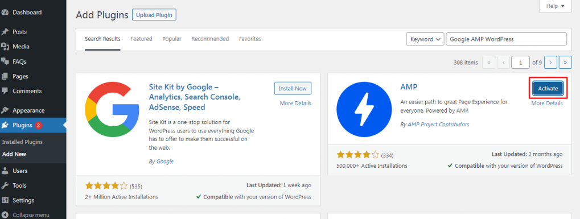
Task: Click the Users person icon
Action: click(5, 171)
